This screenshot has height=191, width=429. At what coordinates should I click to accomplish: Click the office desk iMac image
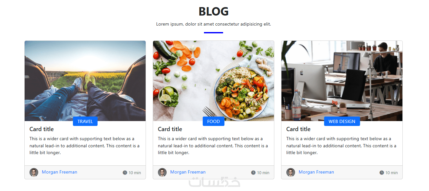pos(342,81)
